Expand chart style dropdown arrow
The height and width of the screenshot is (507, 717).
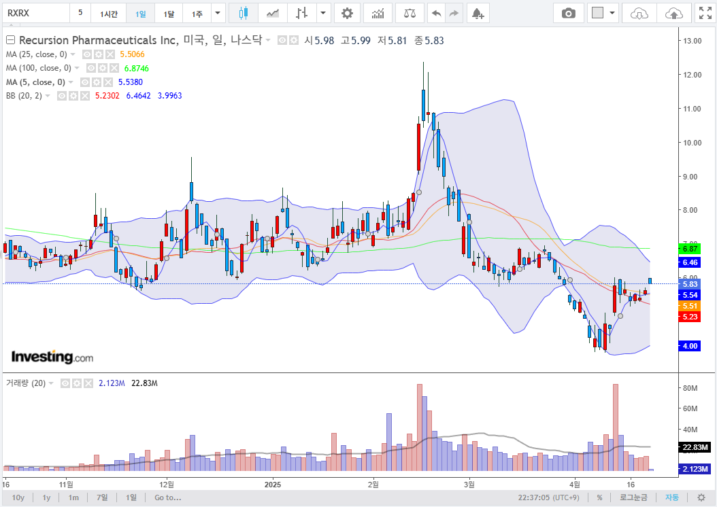[x=323, y=13]
